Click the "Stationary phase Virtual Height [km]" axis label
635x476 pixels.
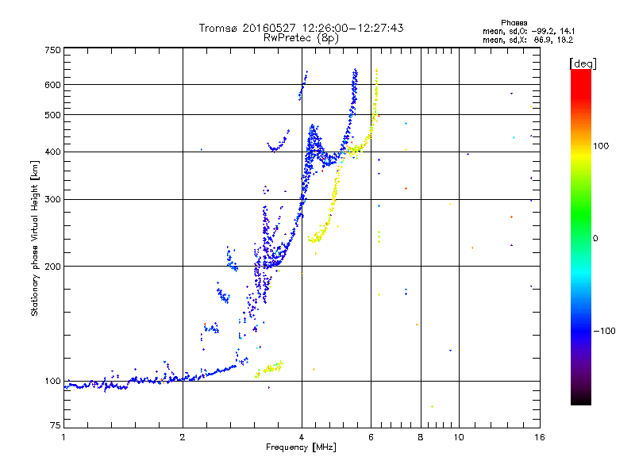35,238
